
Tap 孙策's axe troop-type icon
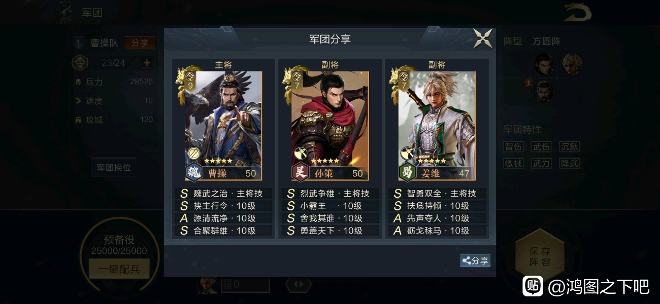pyautogui.click(x=301, y=153)
